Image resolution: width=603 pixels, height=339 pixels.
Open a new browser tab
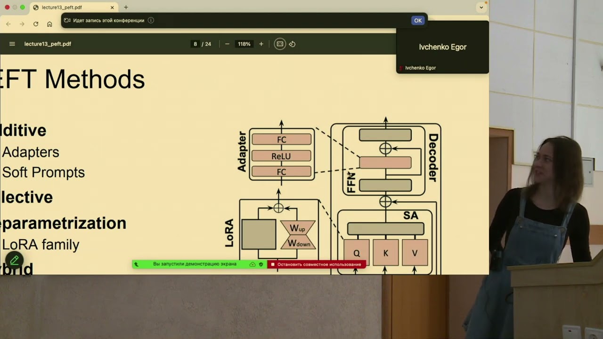tap(126, 7)
